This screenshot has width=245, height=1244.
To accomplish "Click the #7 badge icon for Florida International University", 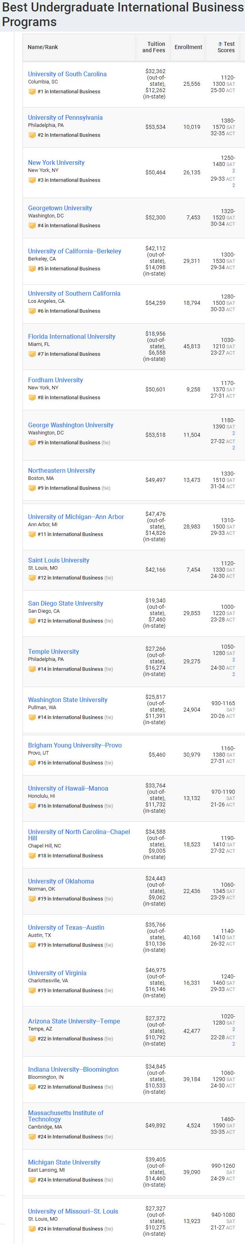I will point(32,355).
